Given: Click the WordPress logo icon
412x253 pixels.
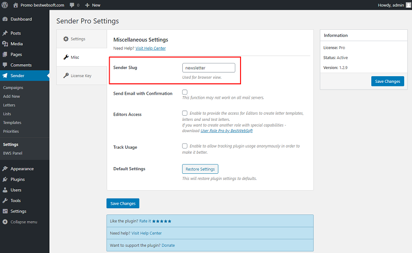Looking at the screenshot, I should click(x=5, y=5).
